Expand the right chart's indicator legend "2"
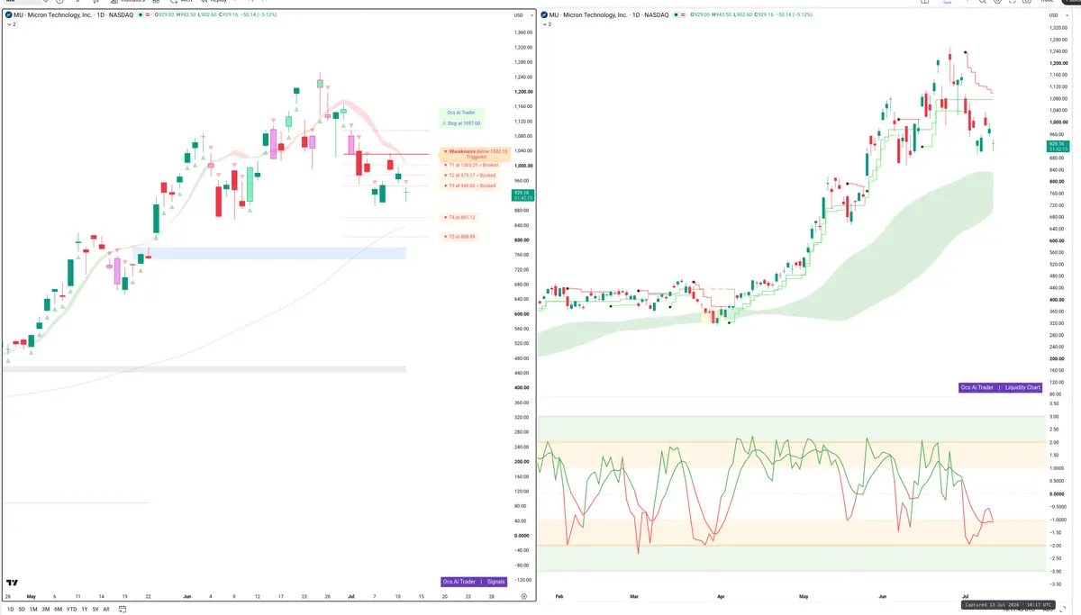The height and width of the screenshot is (615, 1081). click(547, 24)
